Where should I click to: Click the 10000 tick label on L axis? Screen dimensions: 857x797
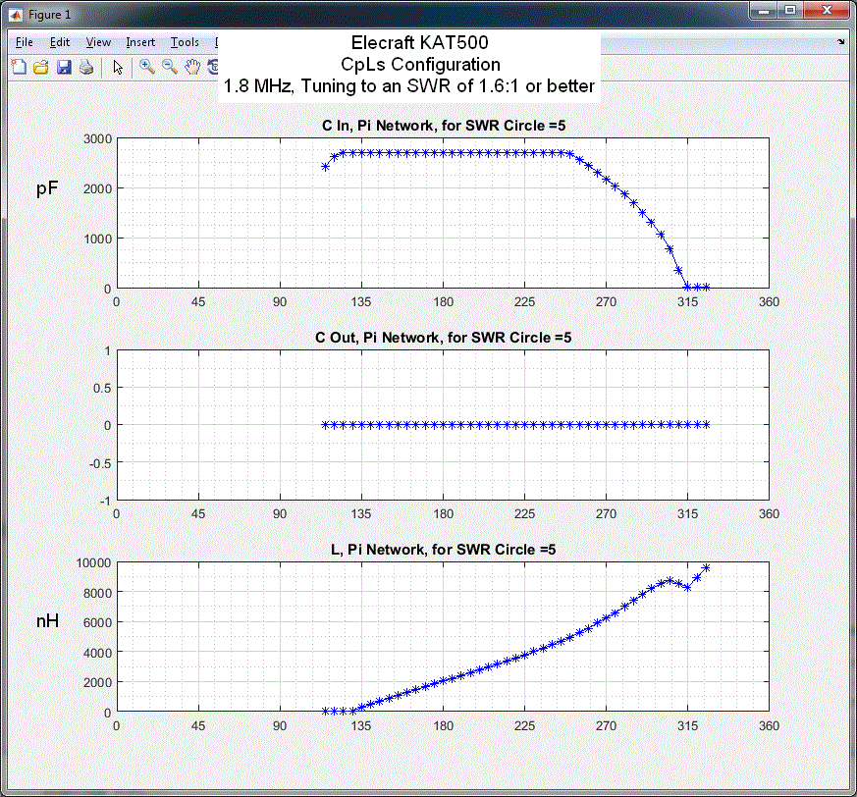[x=93, y=563]
